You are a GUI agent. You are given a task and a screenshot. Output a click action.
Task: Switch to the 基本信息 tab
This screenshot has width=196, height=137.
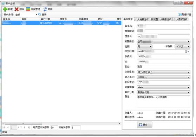coord(128,19)
